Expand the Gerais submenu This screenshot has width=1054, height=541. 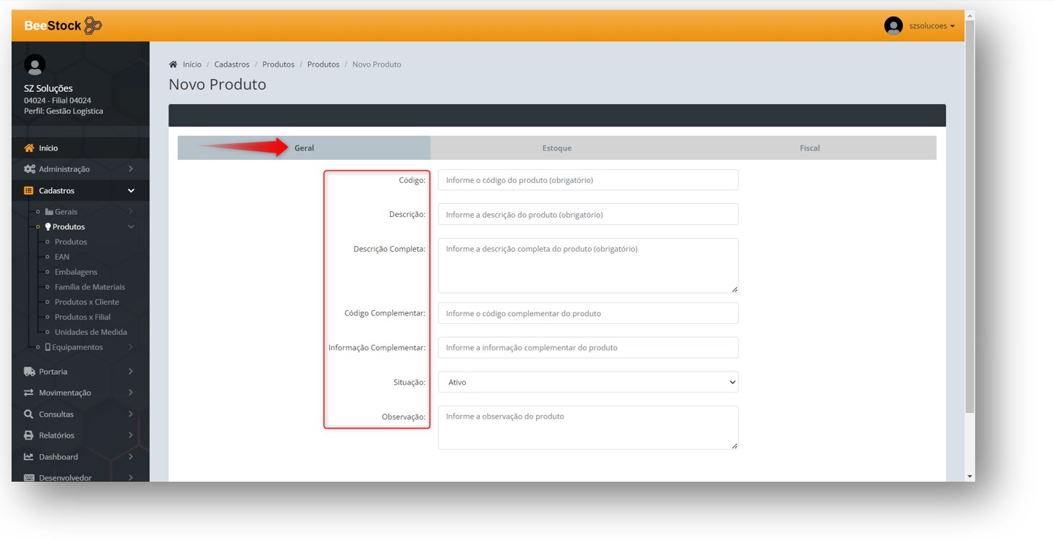66,212
